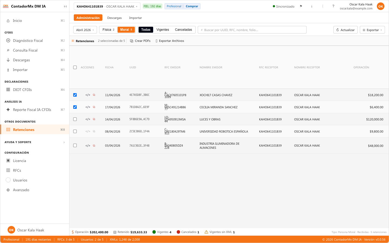
Task: Click the Diagnóstico Fiscal plus-circle icon
Action: click(x=8, y=40)
